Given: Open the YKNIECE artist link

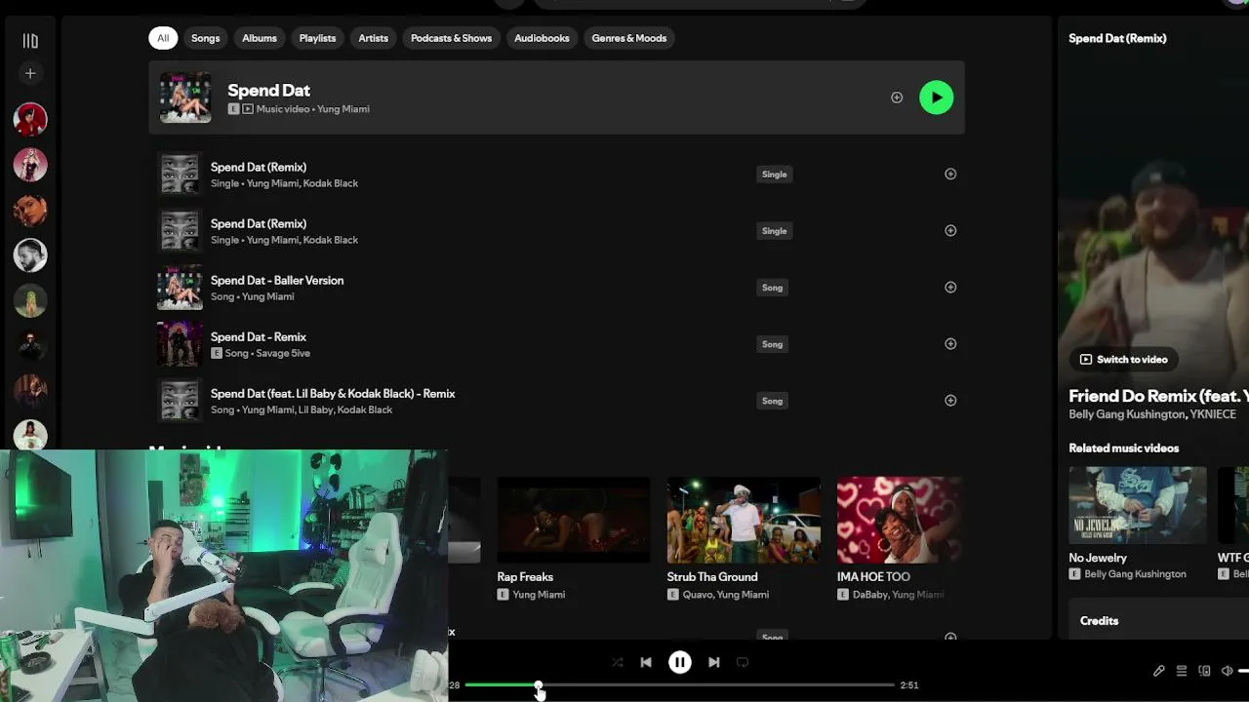Looking at the screenshot, I should [1213, 414].
